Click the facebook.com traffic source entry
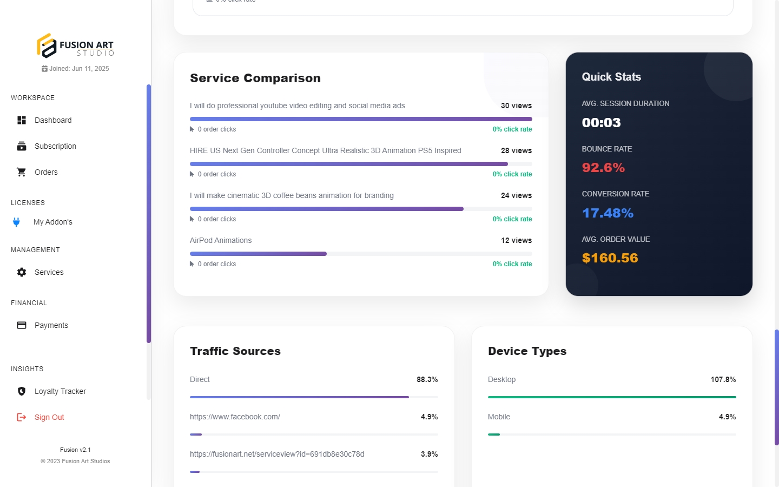 coord(235,417)
